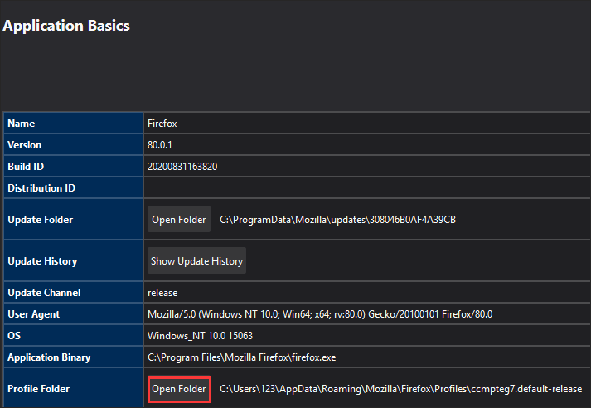The image size is (591, 408).
Task: Select the Firefox name value
Action: click(x=162, y=124)
